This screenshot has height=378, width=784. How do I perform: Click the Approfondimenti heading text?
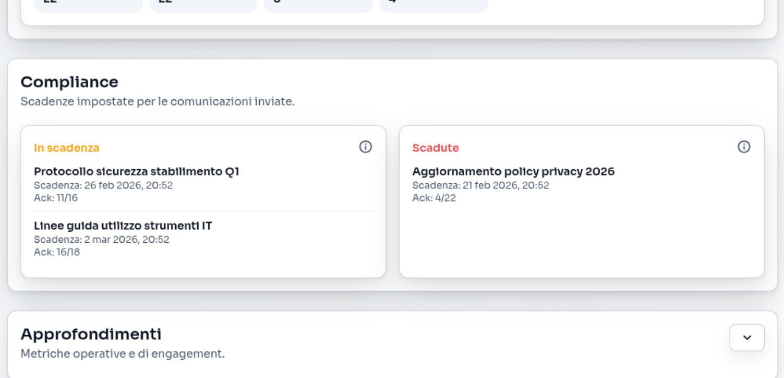tap(91, 334)
